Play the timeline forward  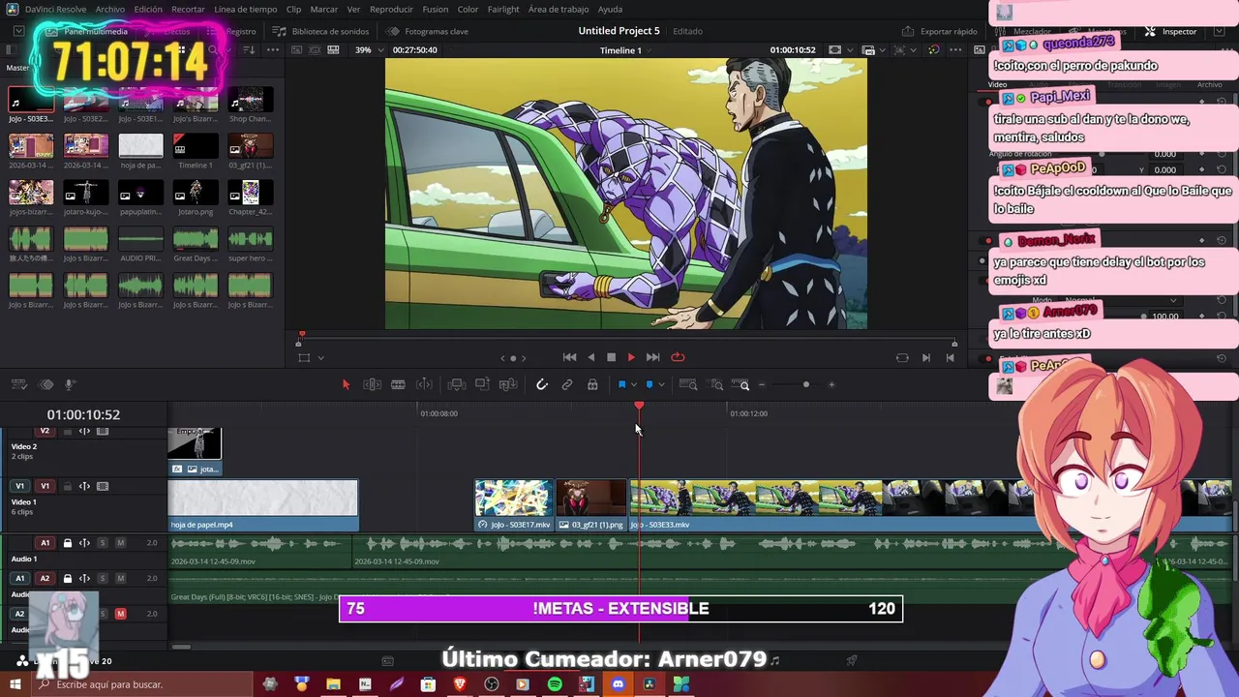pos(631,357)
